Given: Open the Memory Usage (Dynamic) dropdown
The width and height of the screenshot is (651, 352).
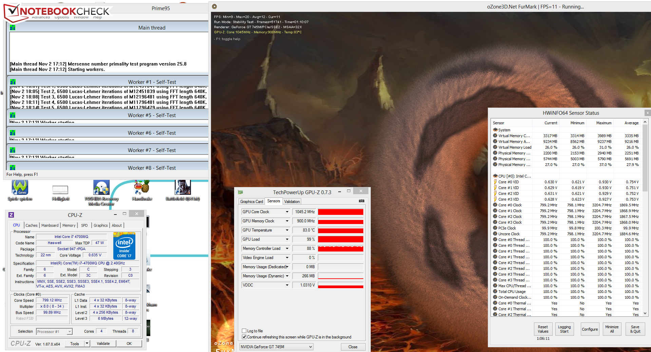Looking at the screenshot, I should coord(287,276).
